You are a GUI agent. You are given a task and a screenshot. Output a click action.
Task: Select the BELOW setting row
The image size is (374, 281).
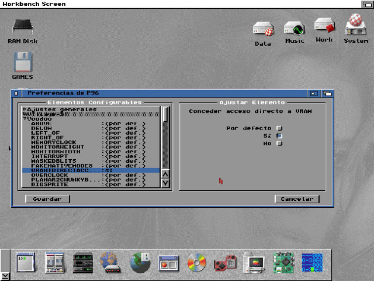(91, 128)
